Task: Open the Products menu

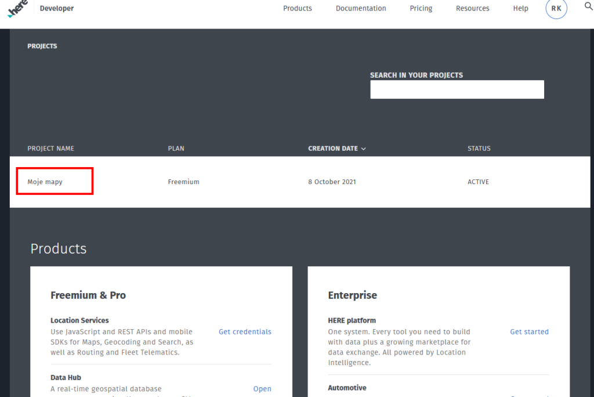Action: point(297,9)
